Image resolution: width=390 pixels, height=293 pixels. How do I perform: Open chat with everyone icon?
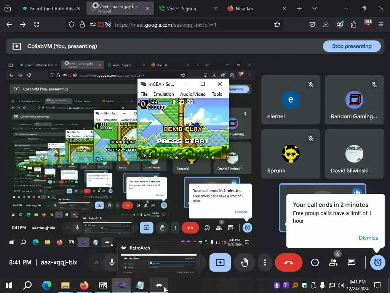[x=352, y=262]
